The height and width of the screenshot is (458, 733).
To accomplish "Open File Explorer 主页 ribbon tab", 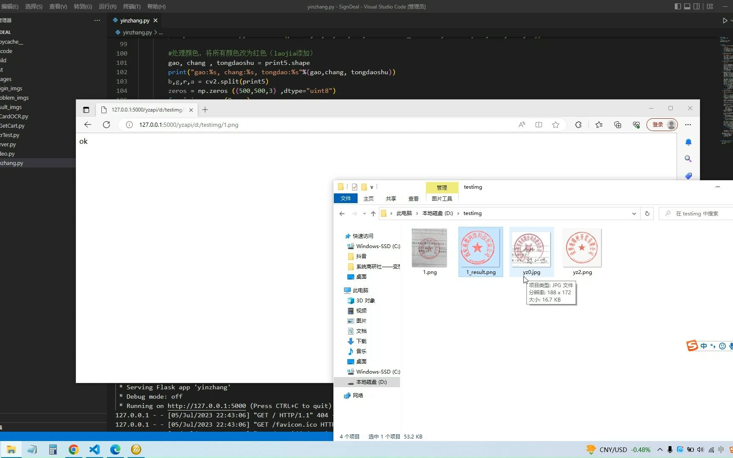I will pos(369,198).
